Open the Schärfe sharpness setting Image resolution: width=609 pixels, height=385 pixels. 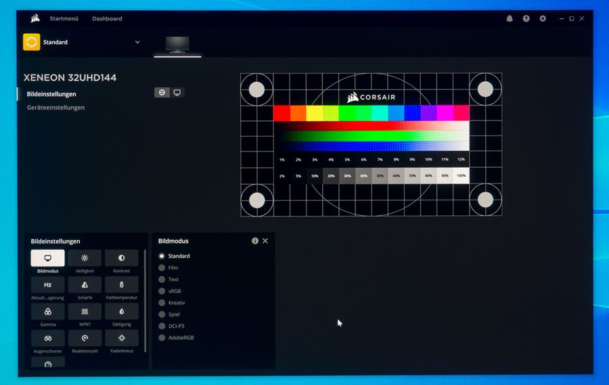pos(85,285)
